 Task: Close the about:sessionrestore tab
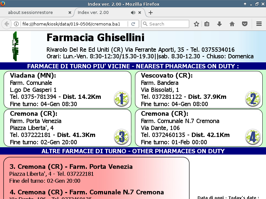(70, 13)
